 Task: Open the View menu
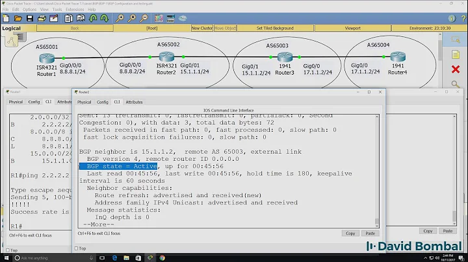click(44, 10)
